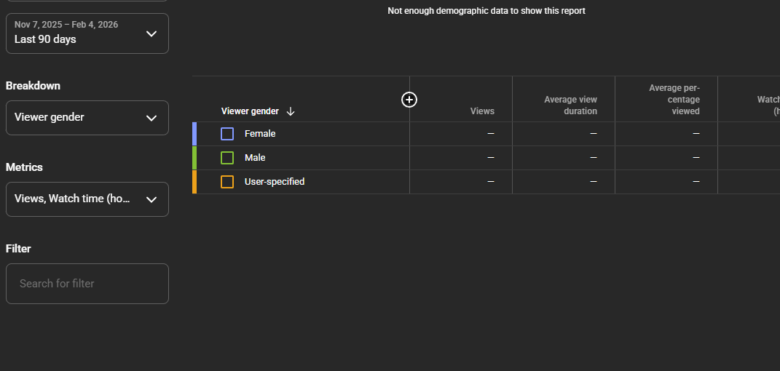780x371 pixels.
Task: Click the partially visible Watch time column header
Action: pos(768,105)
